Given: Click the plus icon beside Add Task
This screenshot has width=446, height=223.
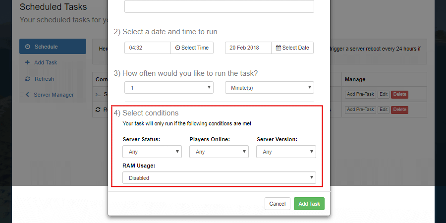Looking at the screenshot, I should pyautogui.click(x=28, y=62).
